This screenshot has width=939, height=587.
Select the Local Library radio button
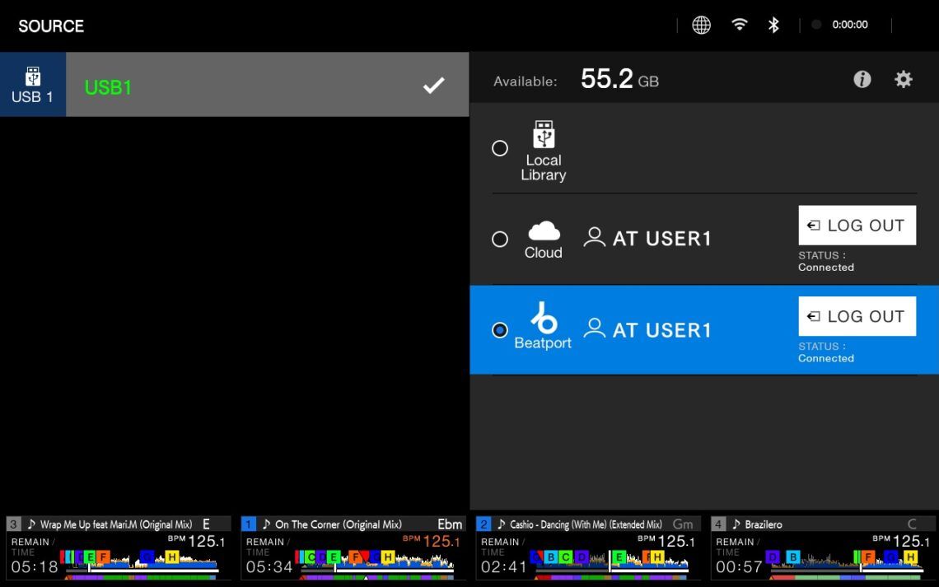(500, 148)
